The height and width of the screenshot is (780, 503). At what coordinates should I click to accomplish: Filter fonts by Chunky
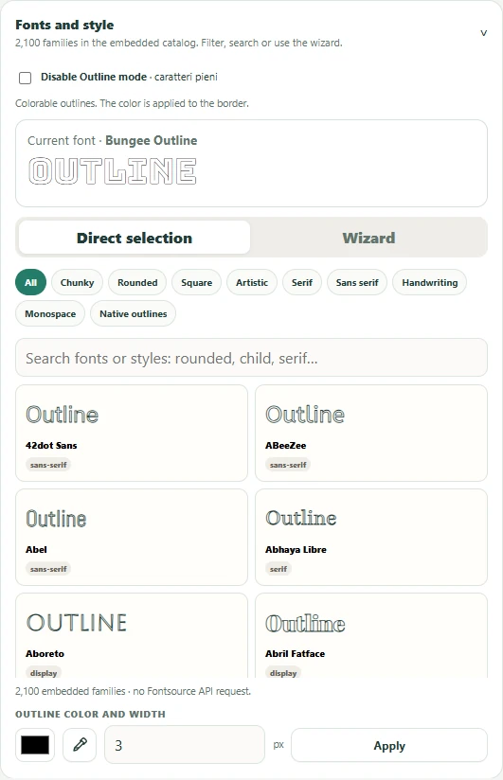77,282
